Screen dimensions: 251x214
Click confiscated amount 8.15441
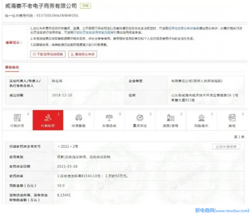(64, 195)
